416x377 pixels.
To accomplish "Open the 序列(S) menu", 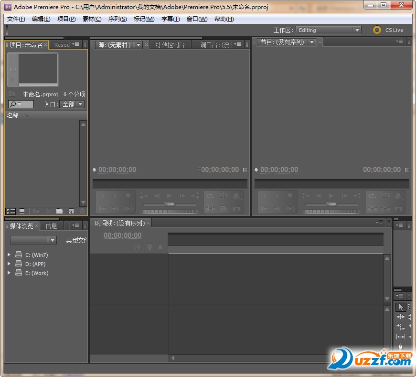I will click(x=117, y=19).
